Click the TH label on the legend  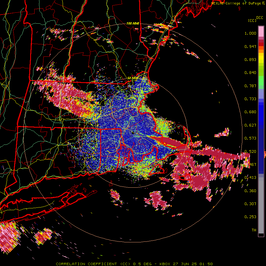[254, 230]
